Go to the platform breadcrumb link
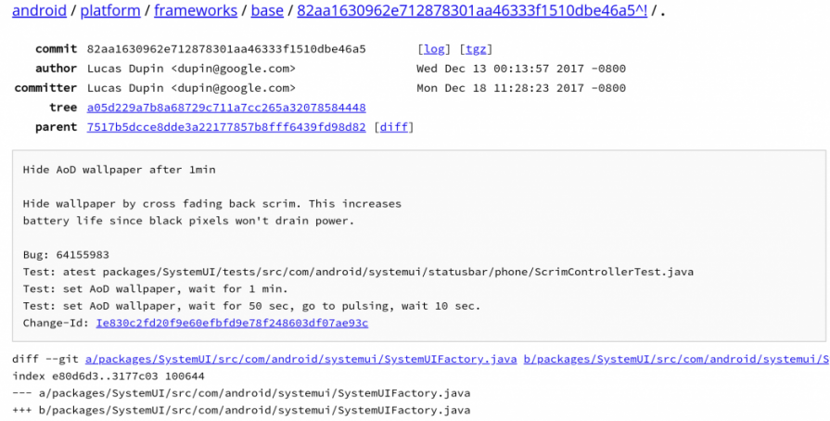The height and width of the screenshot is (421, 830). [112, 12]
